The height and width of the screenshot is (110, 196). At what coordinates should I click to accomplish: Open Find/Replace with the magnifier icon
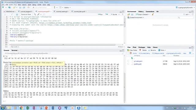[x=35, y=14]
